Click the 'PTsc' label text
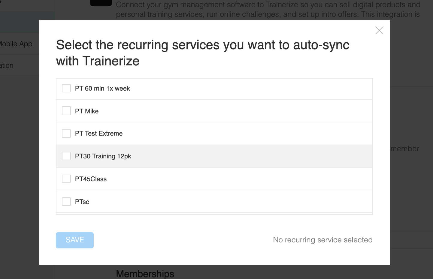The width and height of the screenshot is (433, 279). pos(82,202)
